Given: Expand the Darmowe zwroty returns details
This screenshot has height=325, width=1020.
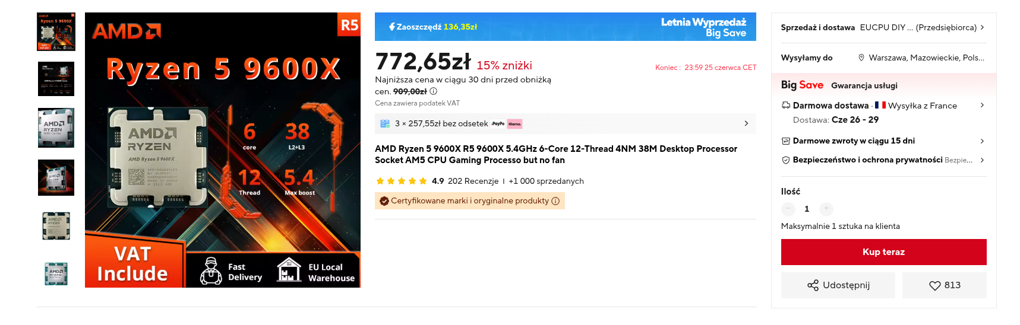Looking at the screenshot, I should coord(982,141).
